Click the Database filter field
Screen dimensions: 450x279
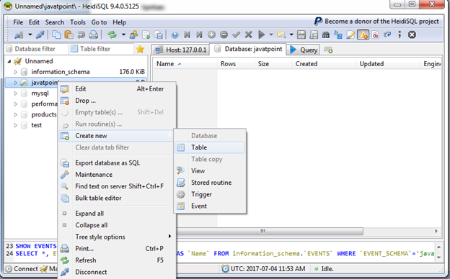(x=37, y=49)
